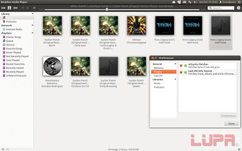Uncheck the Last.FM Info Source plugin
Screen dimensions: 242x151
181,72
